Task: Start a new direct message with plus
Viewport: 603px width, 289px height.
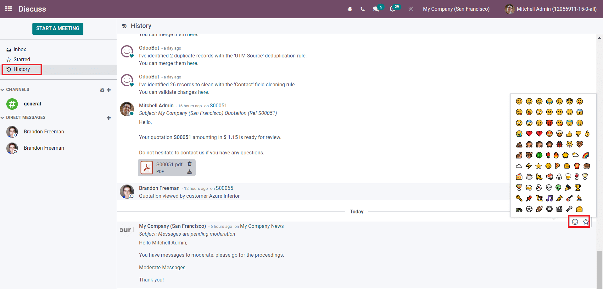Action: (x=109, y=118)
